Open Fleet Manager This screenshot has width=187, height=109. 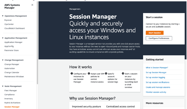coord(11,91)
